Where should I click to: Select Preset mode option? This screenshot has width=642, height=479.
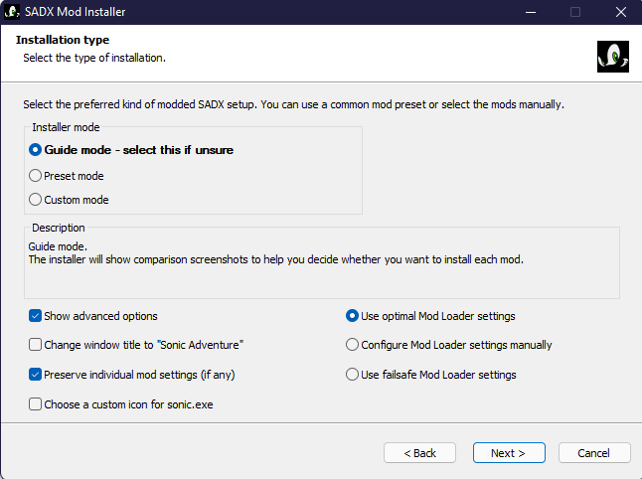click(36, 176)
